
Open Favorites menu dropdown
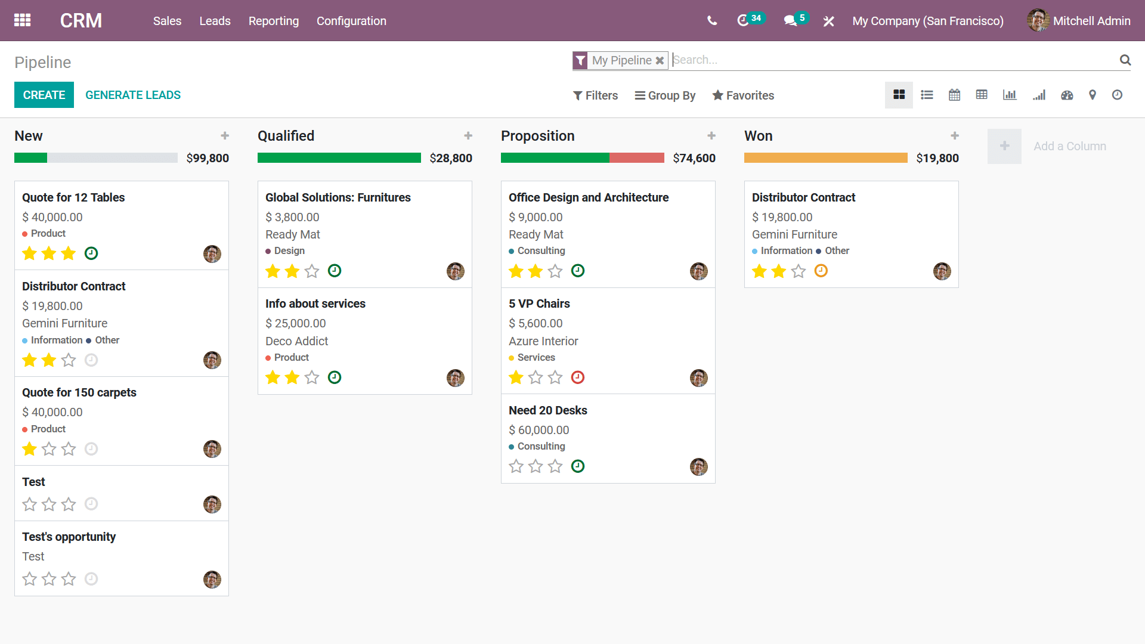tap(742, 96)
